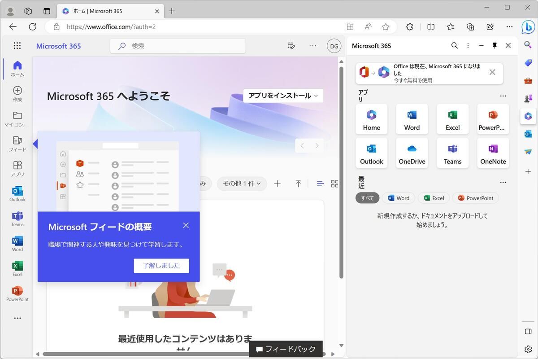The image size is (538, 359).
Task: Confirm with 了解しました button
Action: [161, 266]
